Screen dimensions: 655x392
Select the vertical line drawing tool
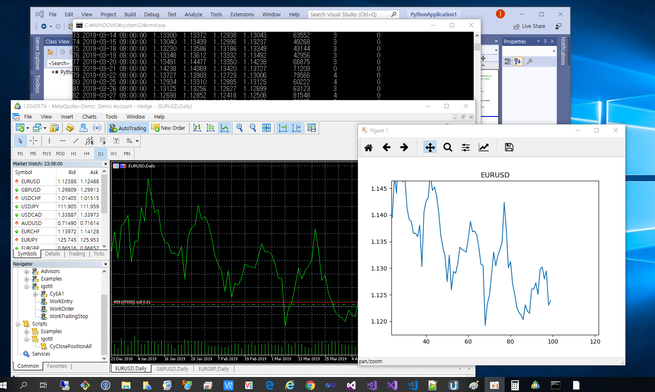click(49, 141)
